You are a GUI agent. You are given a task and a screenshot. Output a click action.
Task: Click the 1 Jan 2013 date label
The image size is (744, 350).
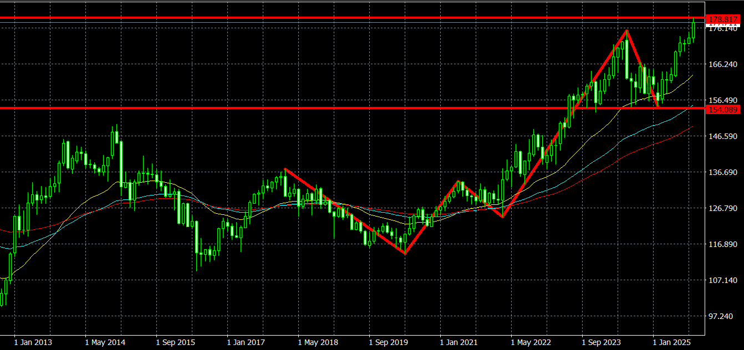33,342
